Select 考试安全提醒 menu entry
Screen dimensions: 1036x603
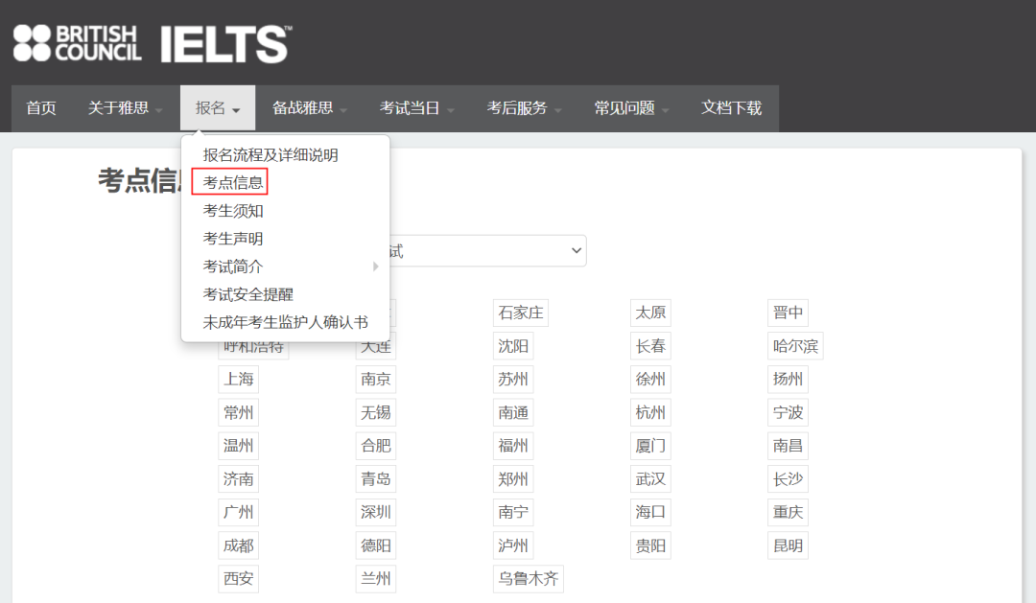247,294
